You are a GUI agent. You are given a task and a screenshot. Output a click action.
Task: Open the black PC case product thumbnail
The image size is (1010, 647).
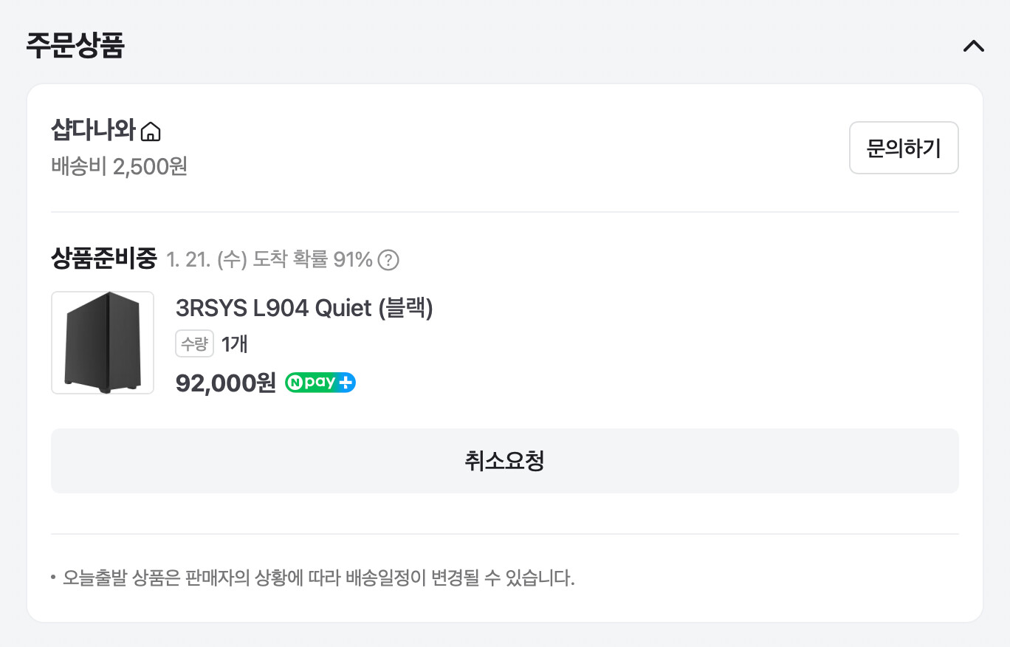pos(103,343)
